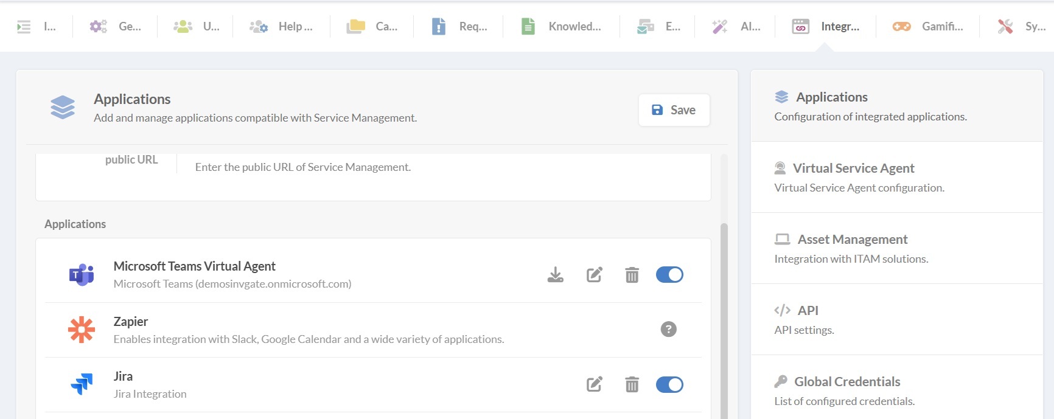The width and height of the screenshot is (1054, 419).
Task: Edit the Jira integration
Action: (x=594, y=384)
